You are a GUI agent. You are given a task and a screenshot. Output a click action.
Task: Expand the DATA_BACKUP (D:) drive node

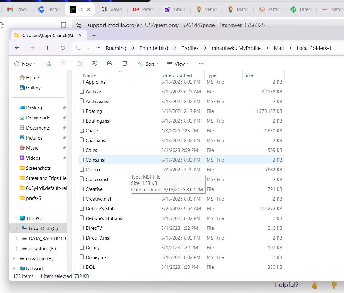(16, 239)
